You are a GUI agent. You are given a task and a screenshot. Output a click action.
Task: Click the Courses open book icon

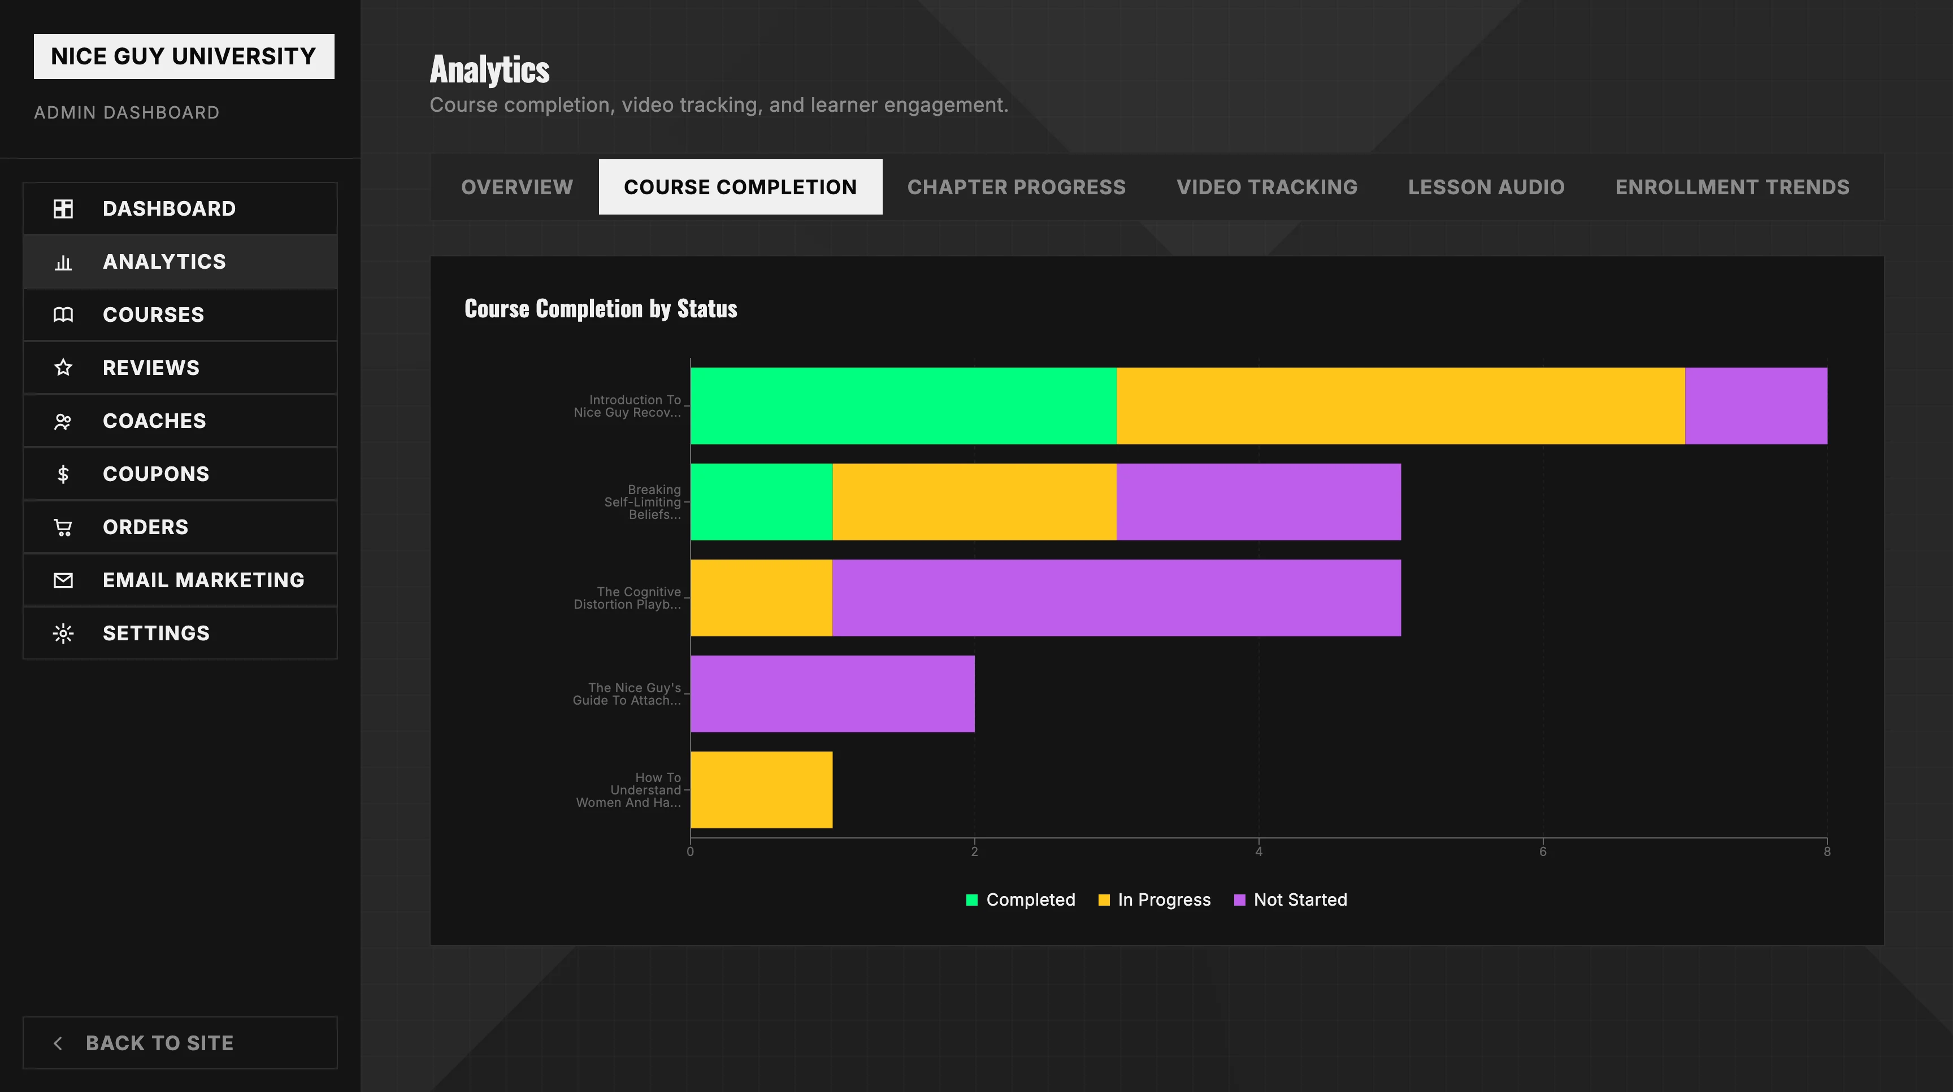[x=63, y=315]
